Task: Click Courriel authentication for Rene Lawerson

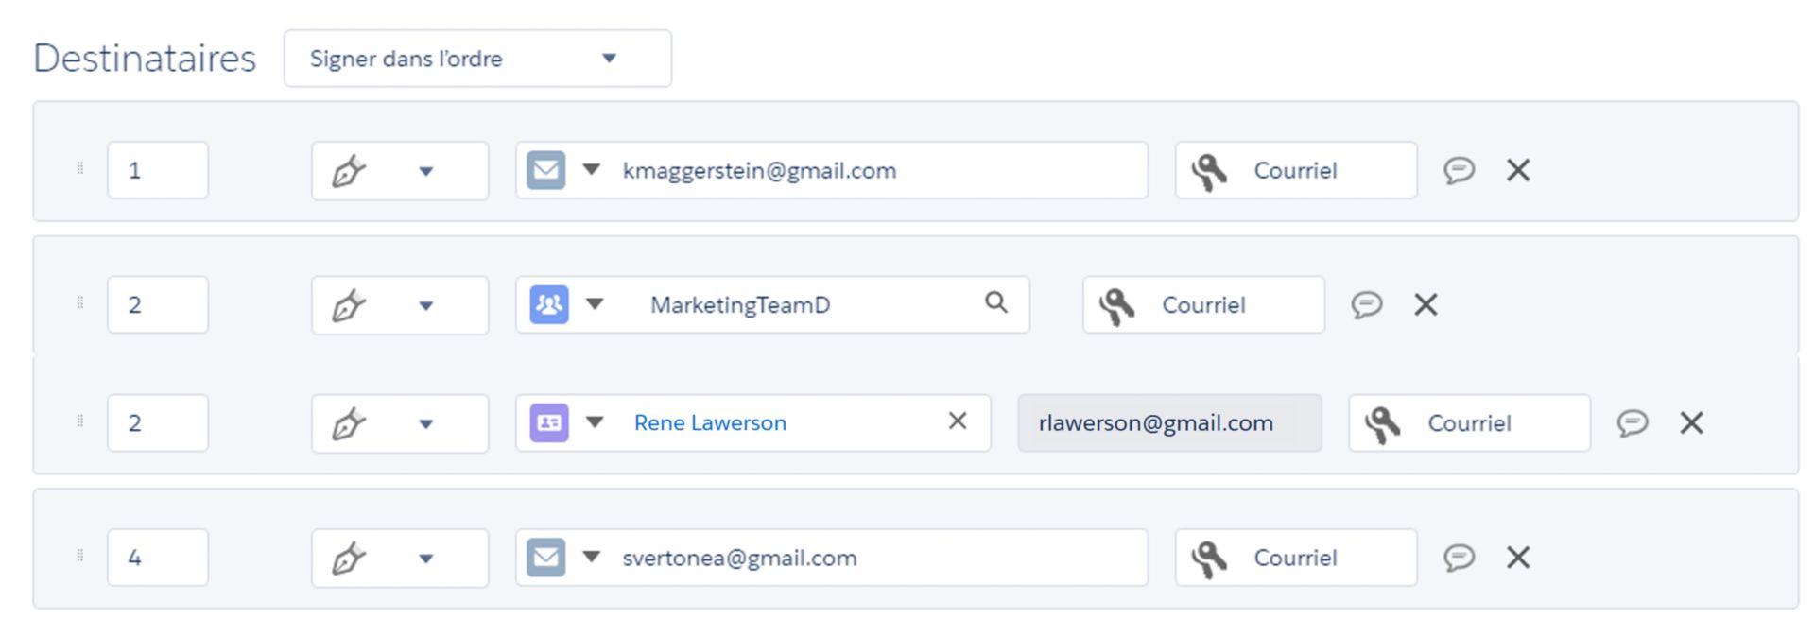Action: 1469,422
